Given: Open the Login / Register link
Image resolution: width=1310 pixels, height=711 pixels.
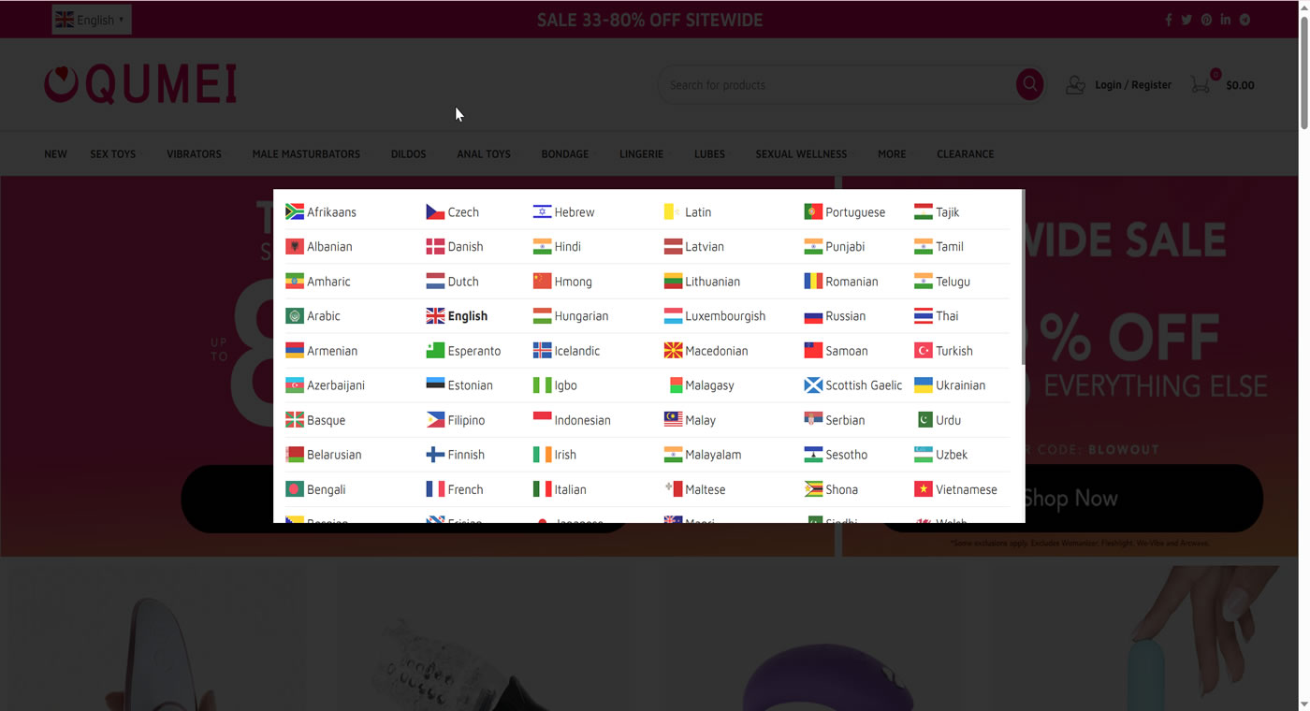Looking at the screenshot, I should coord(1132,85).
